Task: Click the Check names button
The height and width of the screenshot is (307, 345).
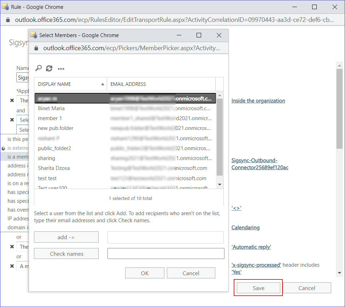Action: click(x=66, y=254)
